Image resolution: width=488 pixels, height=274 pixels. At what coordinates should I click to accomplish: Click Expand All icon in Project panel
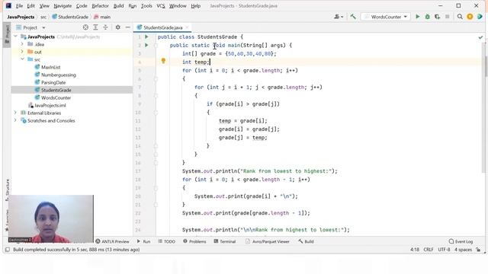pyautogui.click(x=95, y=27)
